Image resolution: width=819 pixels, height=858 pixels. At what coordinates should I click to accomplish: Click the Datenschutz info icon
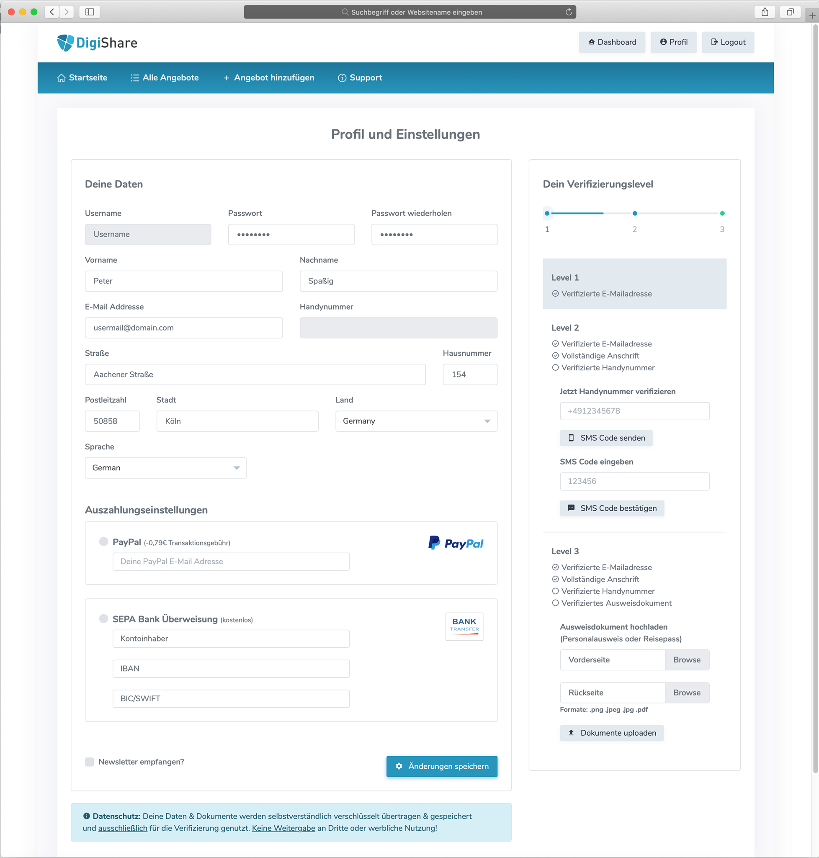[86, 816]
